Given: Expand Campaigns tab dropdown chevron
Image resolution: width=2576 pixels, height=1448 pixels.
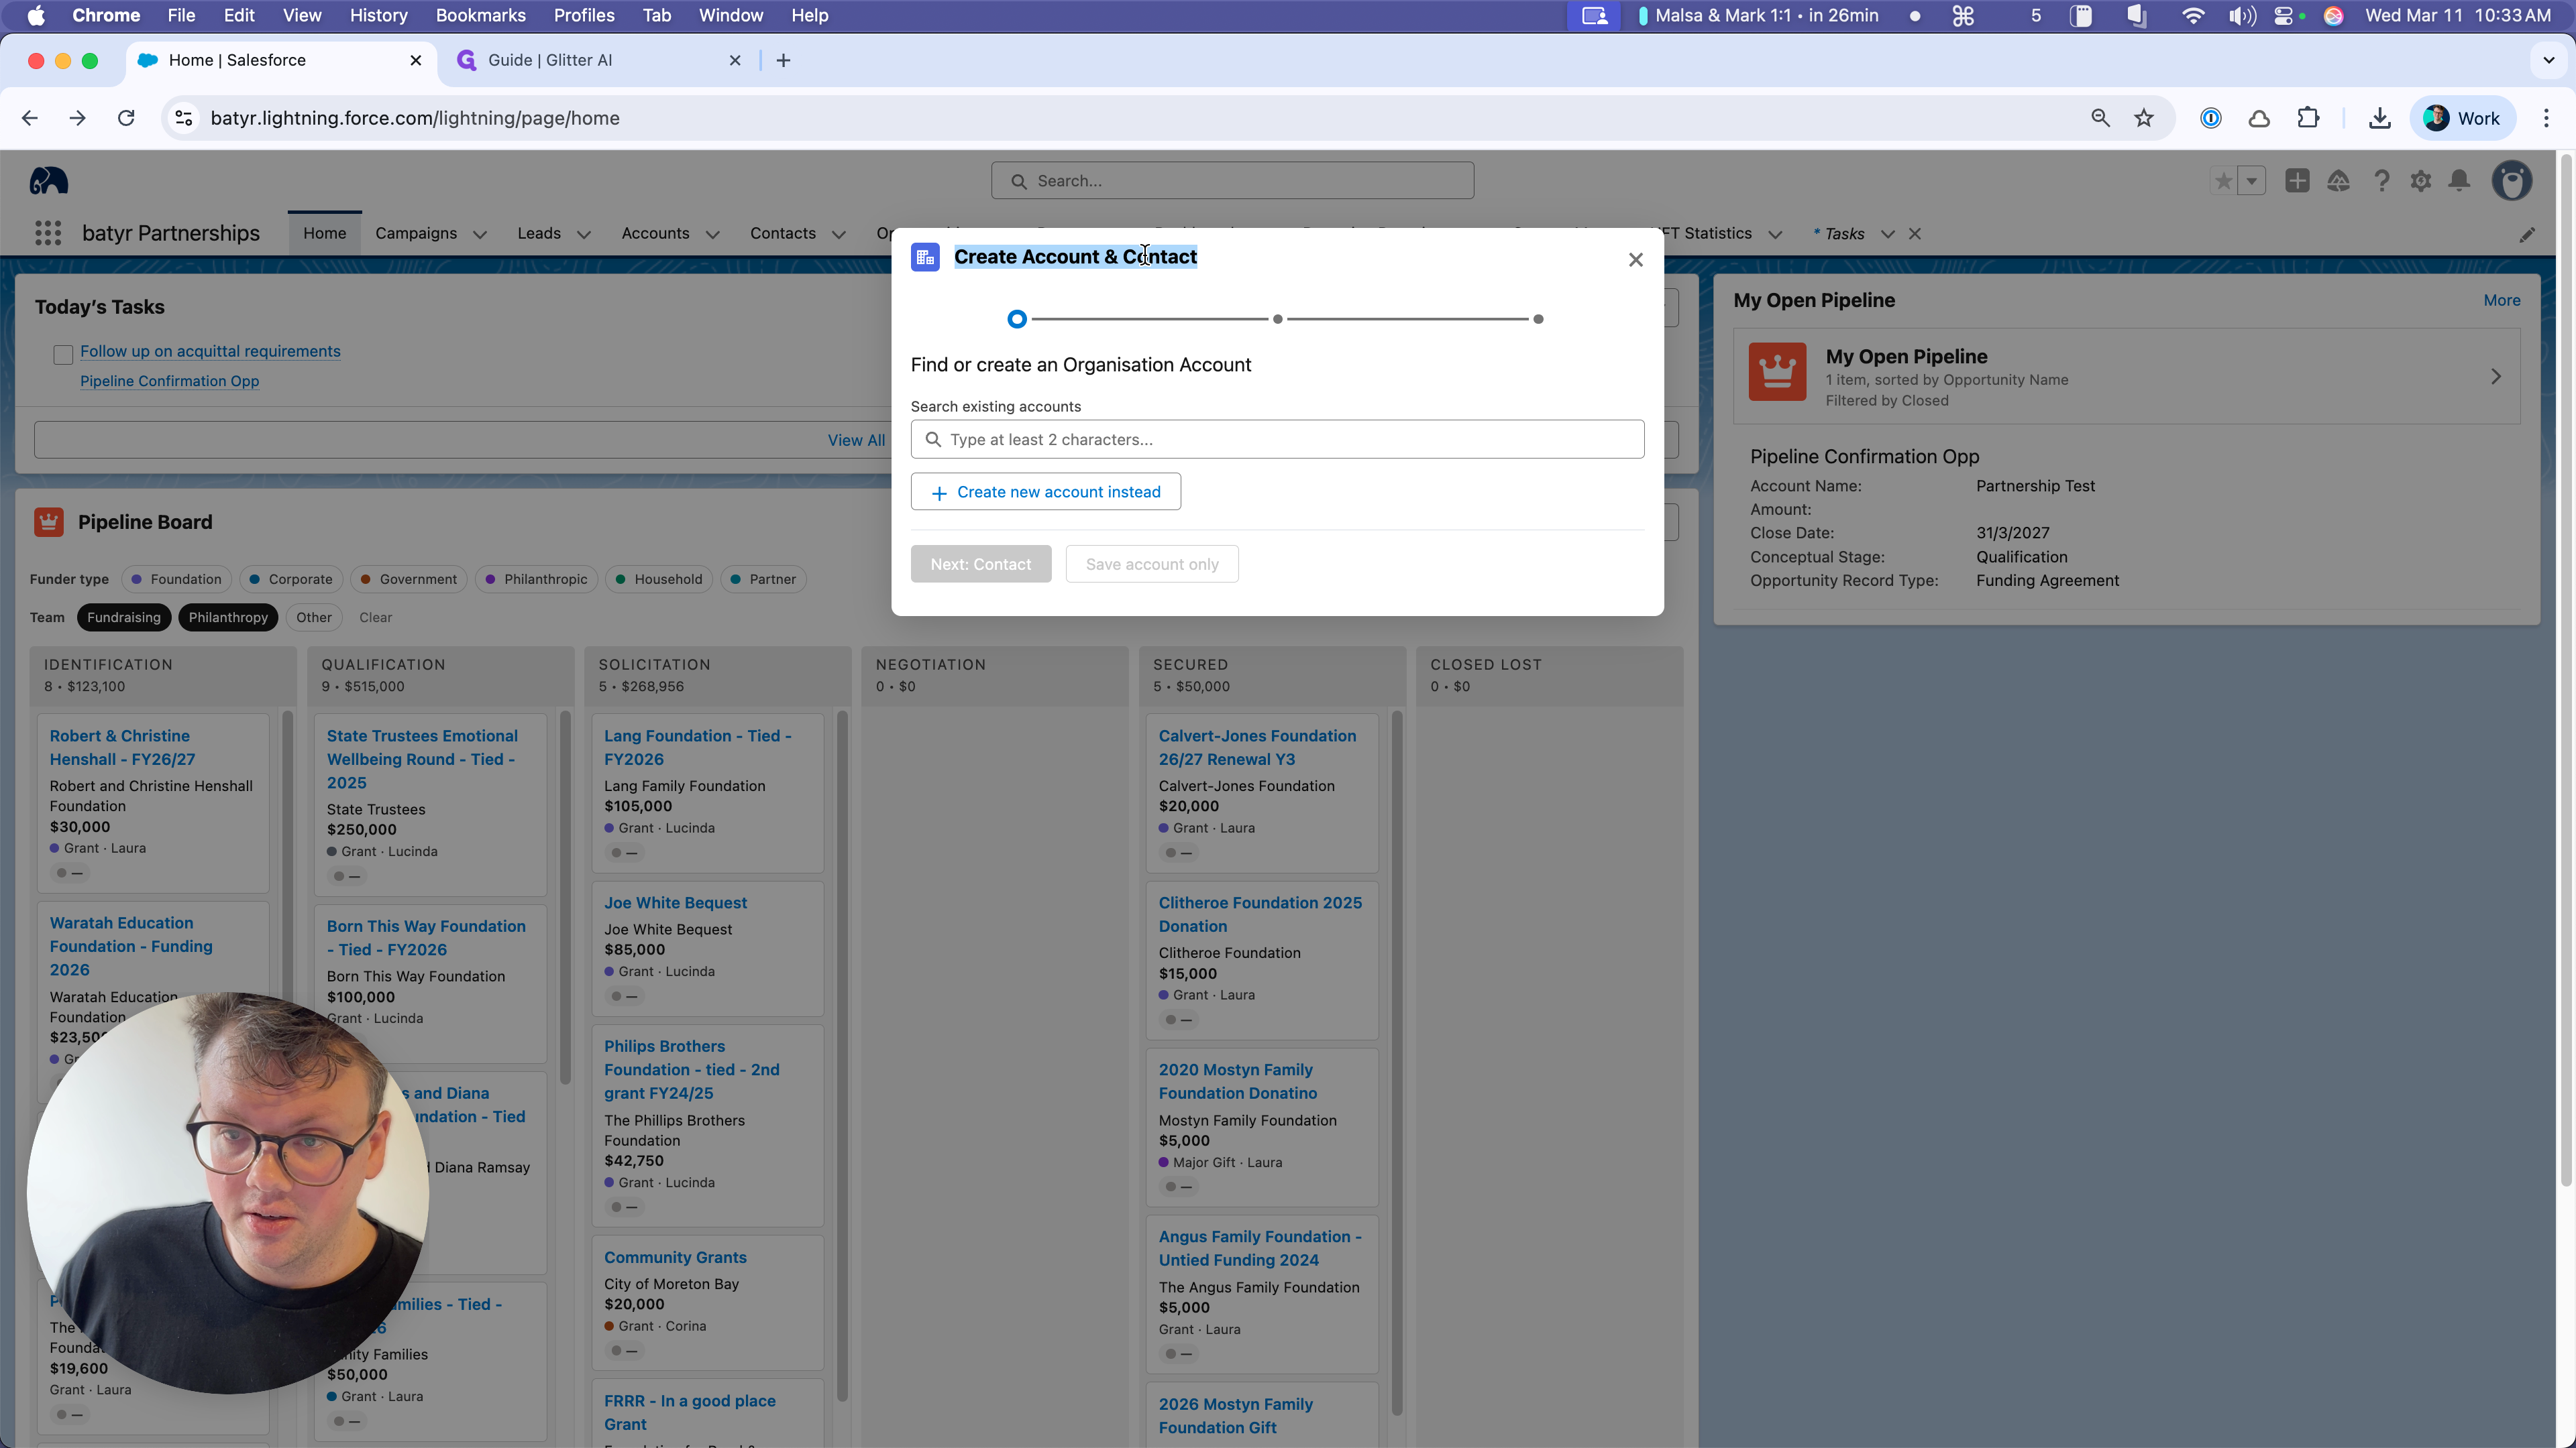Looking at the screenshot, I should click(480, 235).
